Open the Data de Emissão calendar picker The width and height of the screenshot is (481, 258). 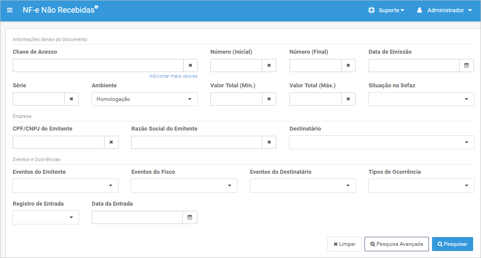[x=466, y=65]
